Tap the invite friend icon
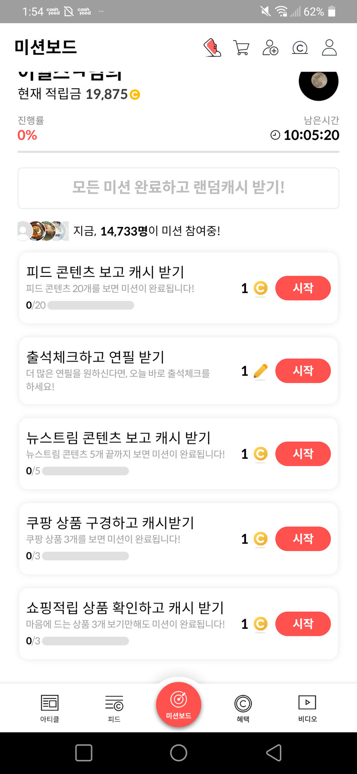 (270, 47)
